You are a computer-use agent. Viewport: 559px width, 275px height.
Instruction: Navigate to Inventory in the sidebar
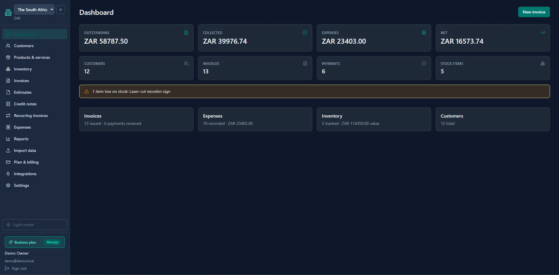(x=35, y=69)
